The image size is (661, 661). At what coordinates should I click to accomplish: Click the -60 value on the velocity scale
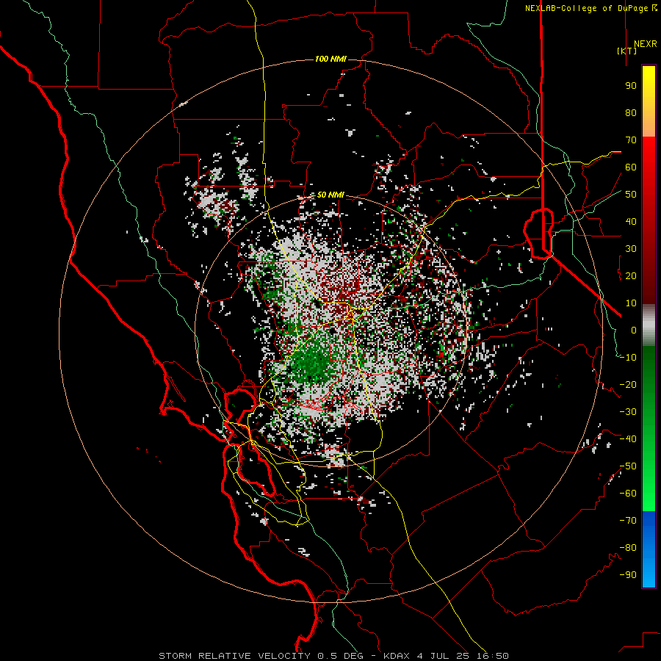628,494
